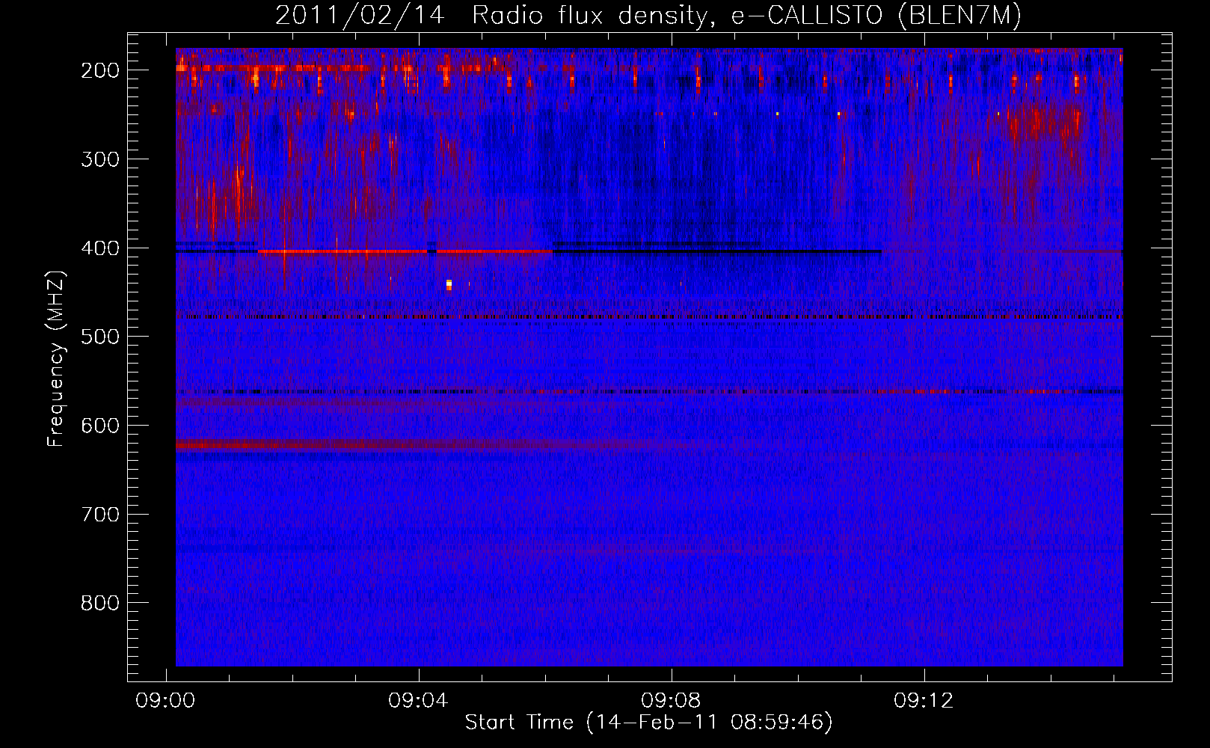Click the 09:00 time tick label
Screen dimensions: 1210x748
165,700
